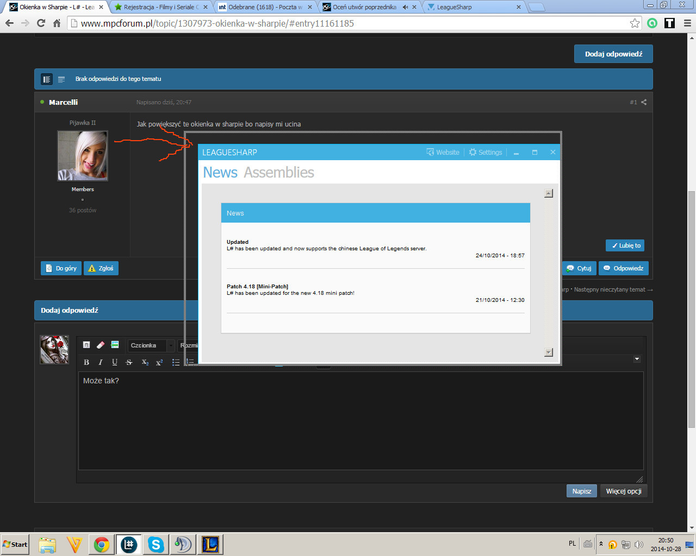Quote the post with Cytuj
Screen dimensions: 696x556
(579, 268)
